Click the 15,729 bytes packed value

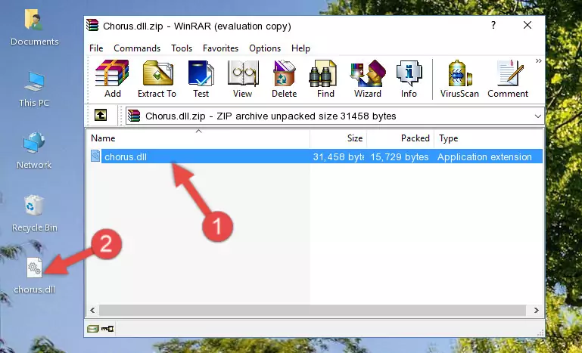400,157
